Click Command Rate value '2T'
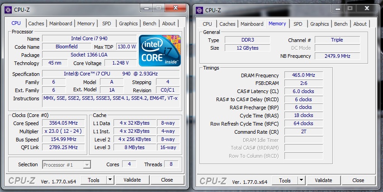The width and height of the screenshot is (383, 192). tap(303, 132)
